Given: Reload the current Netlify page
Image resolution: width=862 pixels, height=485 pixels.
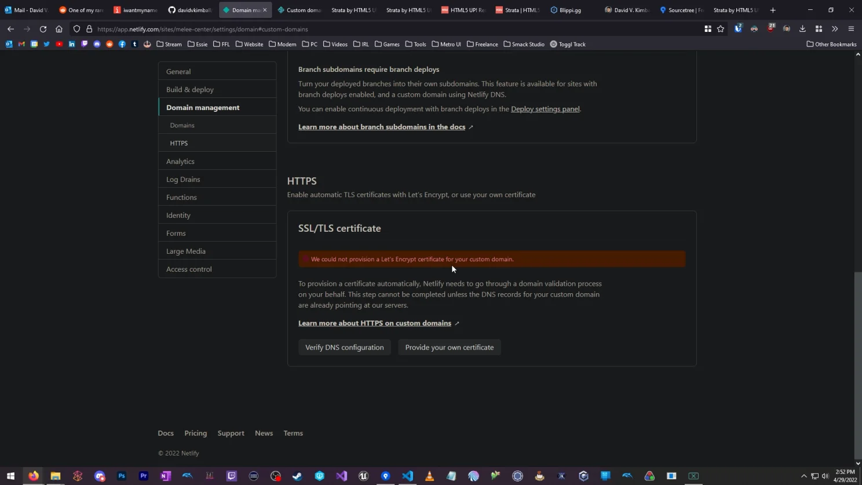Looking at the screenshot, I should [x=42, y=29].
